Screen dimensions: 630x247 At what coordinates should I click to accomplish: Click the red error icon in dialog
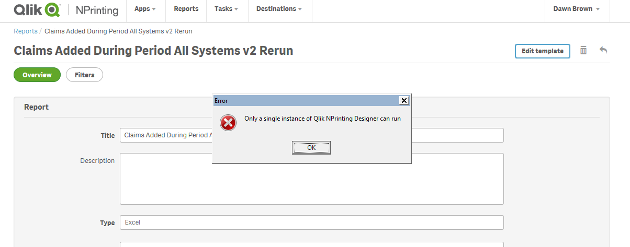[228, 122]
